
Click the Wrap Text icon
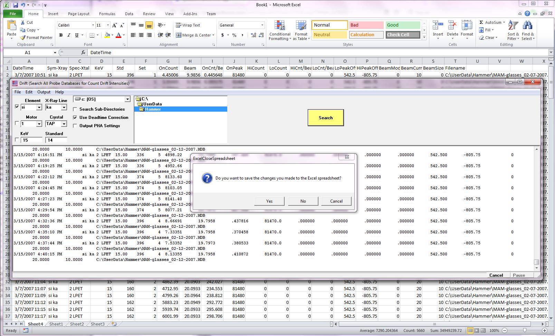179,25
